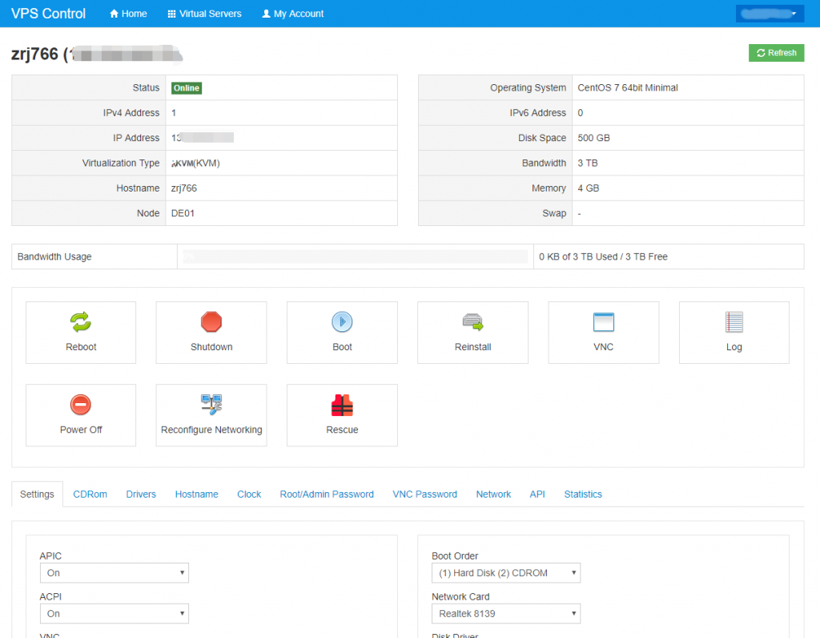The image size is (820, 638).
Task: Click the My Account nav text
Action: 299,14
